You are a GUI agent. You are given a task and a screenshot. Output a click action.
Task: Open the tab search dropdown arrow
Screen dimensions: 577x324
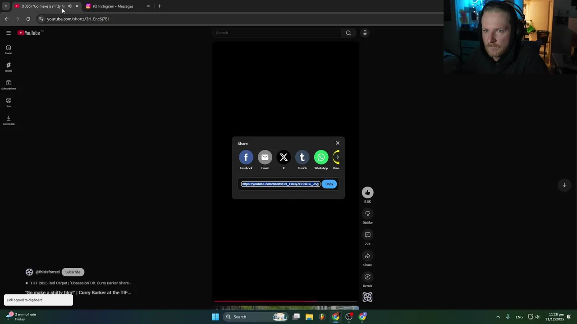(x=6, y=6)
